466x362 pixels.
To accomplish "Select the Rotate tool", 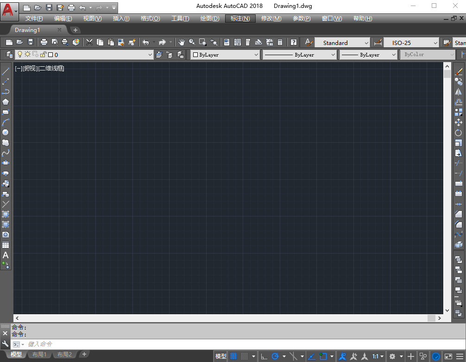I will (x=459, y=133).
